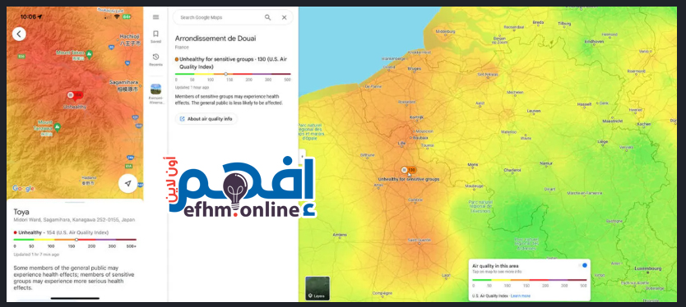Follow the Learn more link
Image resolution: width=686 pixels, height=307 pixels.
(520, 296)
